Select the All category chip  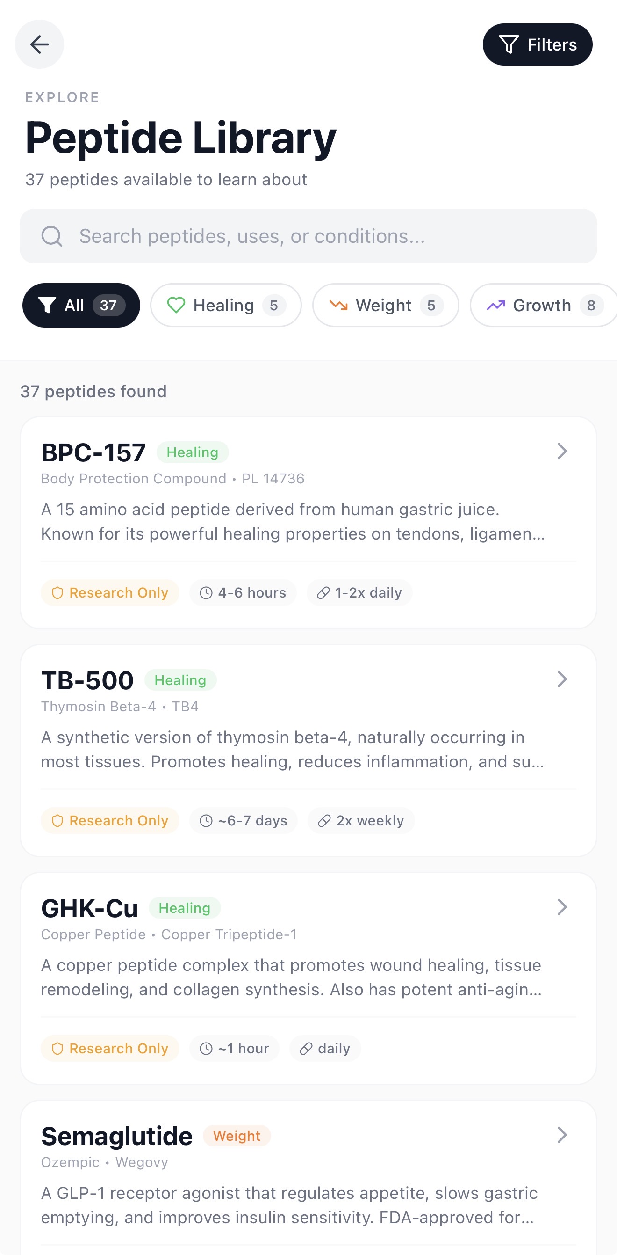pyautogui.click(x=81, y=306)
